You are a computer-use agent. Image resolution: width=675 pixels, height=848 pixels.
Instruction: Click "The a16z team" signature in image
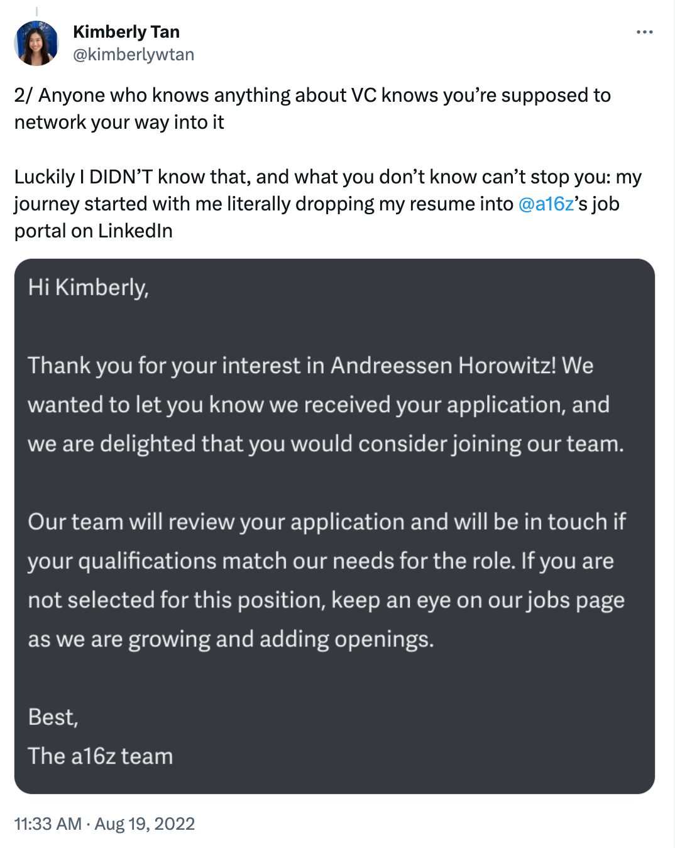click(101, 756)
